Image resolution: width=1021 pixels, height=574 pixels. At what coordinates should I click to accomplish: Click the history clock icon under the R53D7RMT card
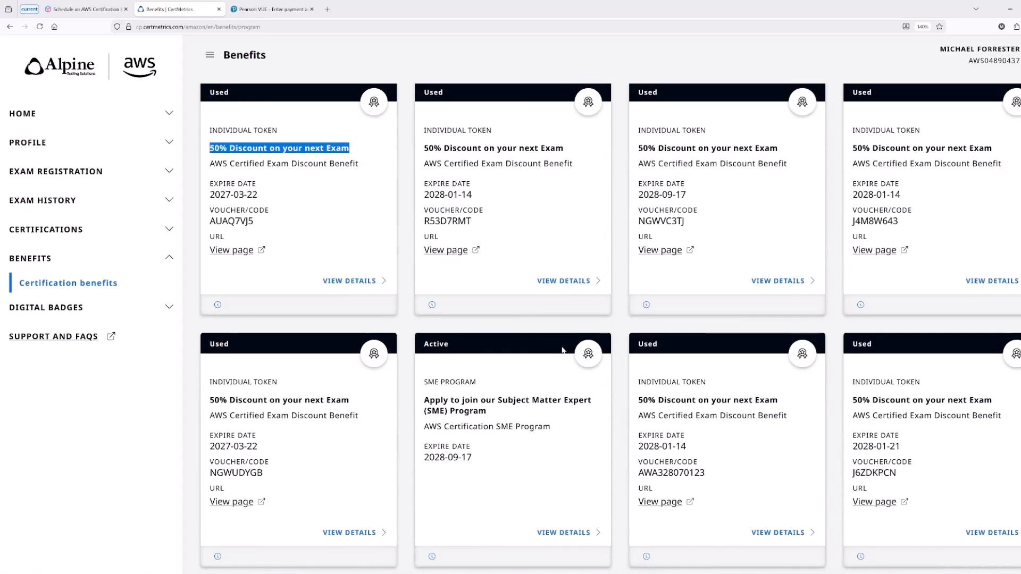click(x=432, y=305)
